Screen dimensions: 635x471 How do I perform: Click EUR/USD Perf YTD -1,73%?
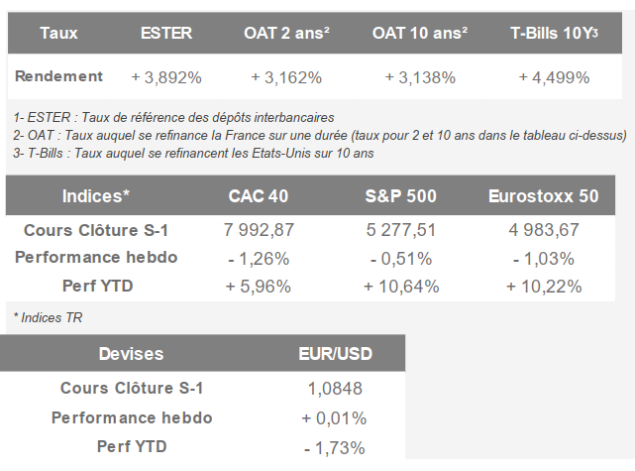click(x=334, y=446)
